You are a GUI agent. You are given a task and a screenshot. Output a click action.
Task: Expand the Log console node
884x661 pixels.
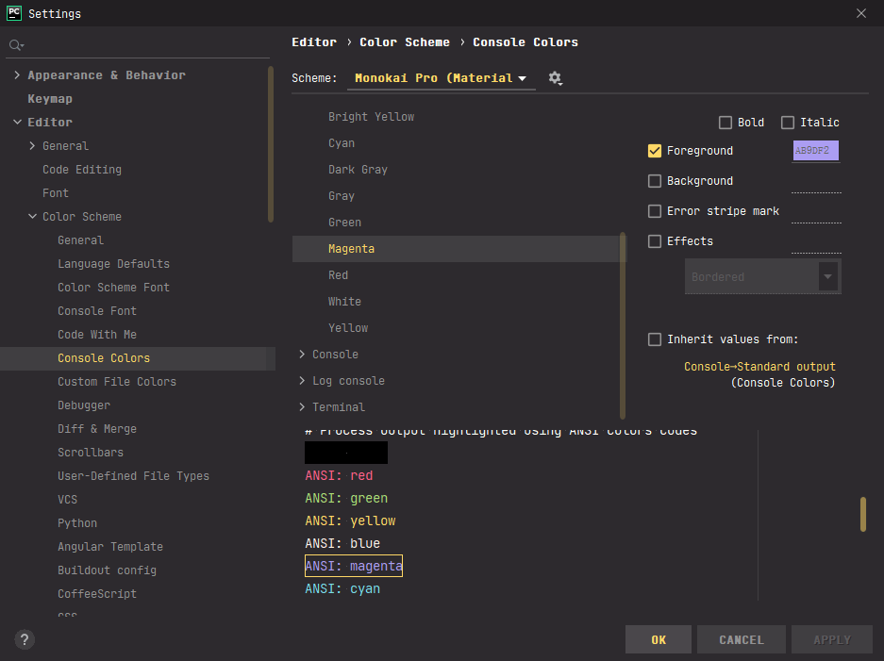[302, 381]
